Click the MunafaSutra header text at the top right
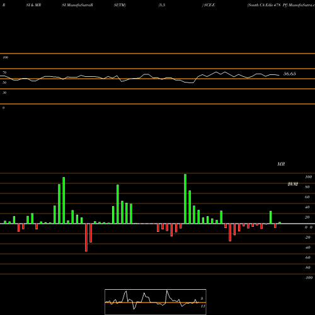The image size is (315, 315). click(302, 5)
